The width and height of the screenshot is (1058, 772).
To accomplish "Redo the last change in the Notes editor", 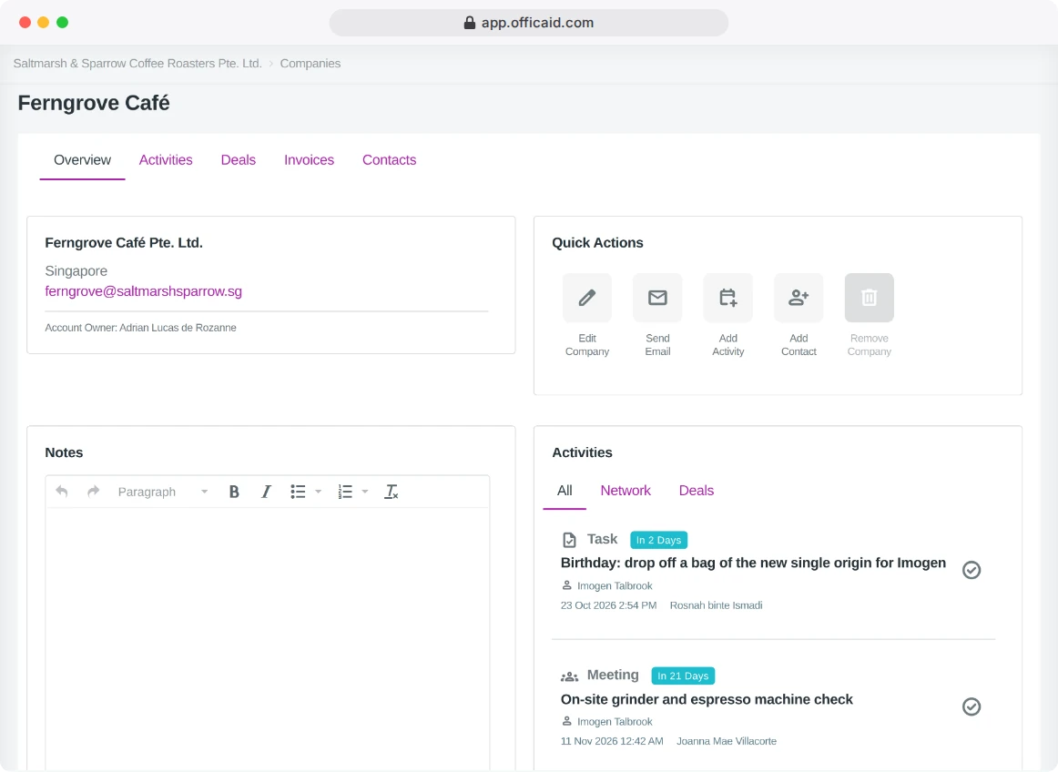I will [93, 492].
